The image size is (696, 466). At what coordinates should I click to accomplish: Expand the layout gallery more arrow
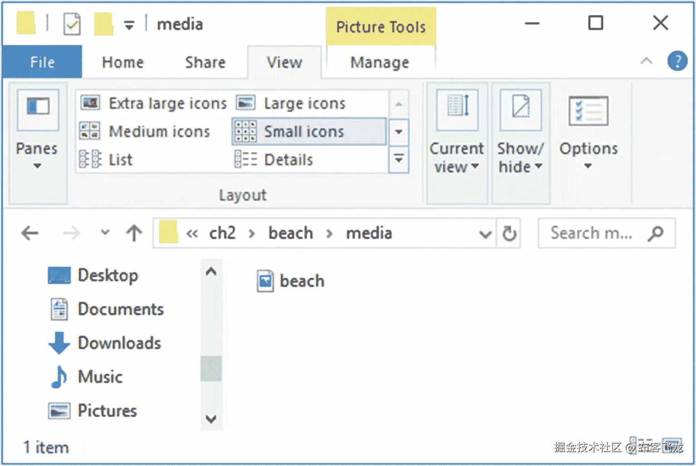[399, 159]
